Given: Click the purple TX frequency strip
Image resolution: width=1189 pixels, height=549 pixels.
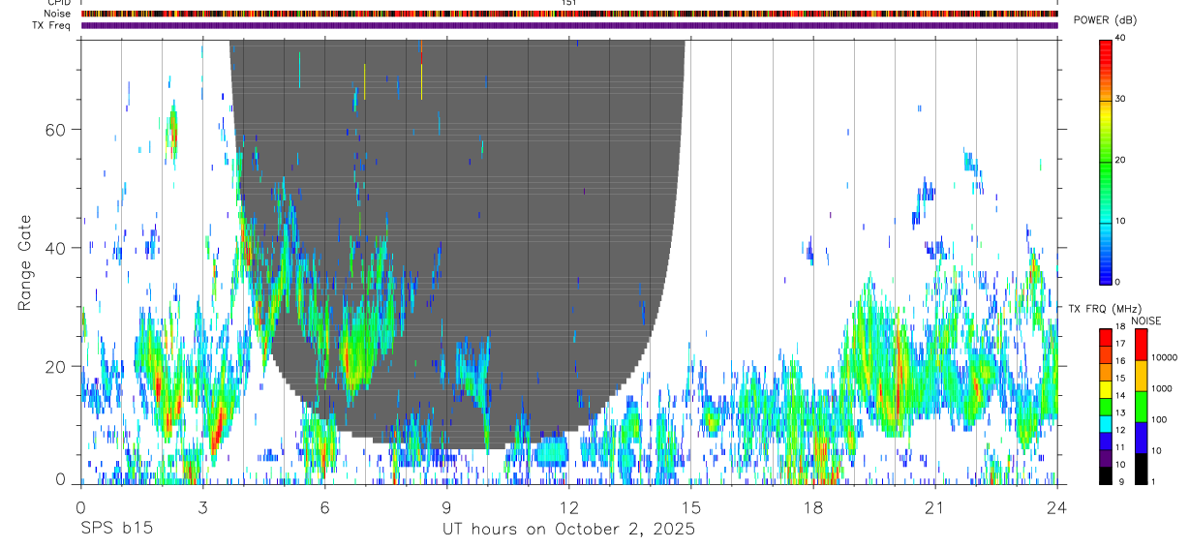Looking at the screenshot, I should point(569,26).
